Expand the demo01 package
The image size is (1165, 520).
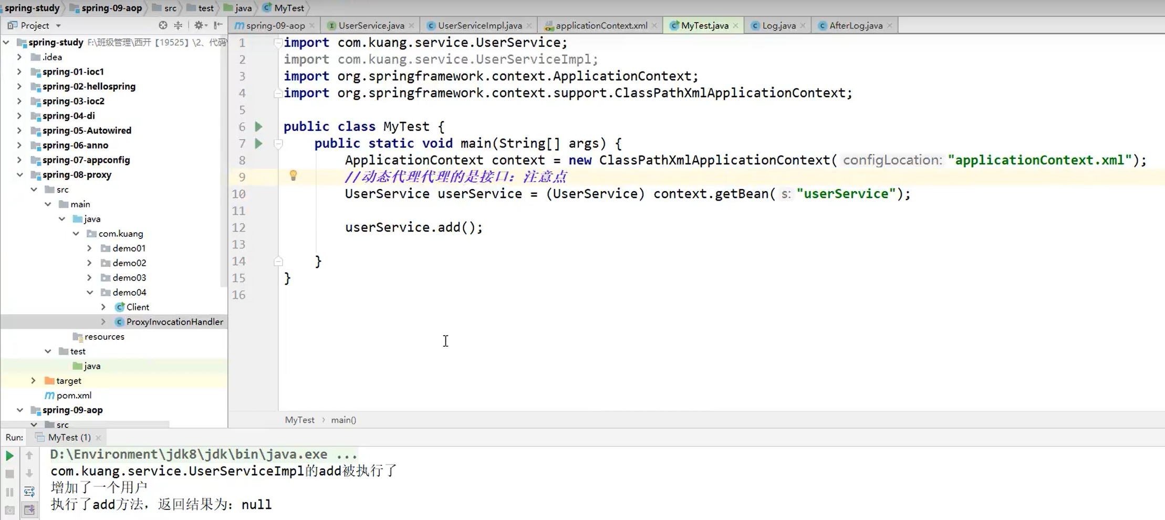(89, 248)
